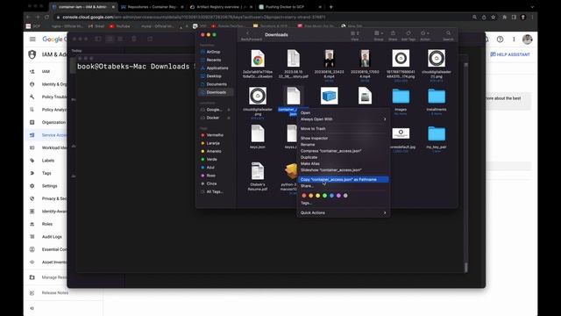The image size is (561, 316).
Task: Click Finder Back/Forward toolbar button
Action: click(x=252, y=35)
